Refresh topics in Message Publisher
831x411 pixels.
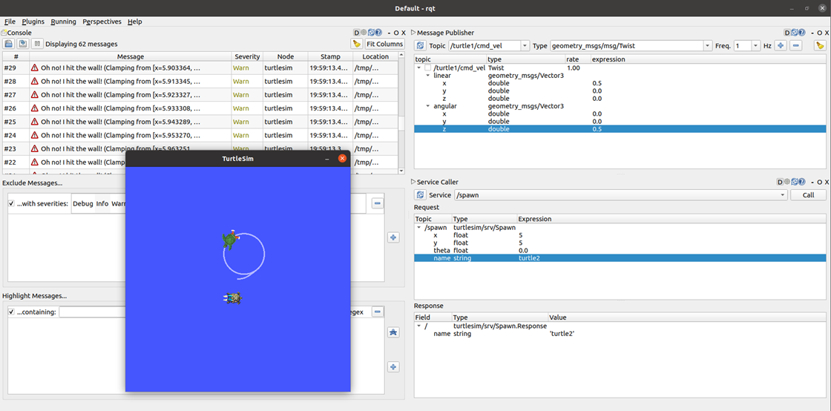coord(420,46)
